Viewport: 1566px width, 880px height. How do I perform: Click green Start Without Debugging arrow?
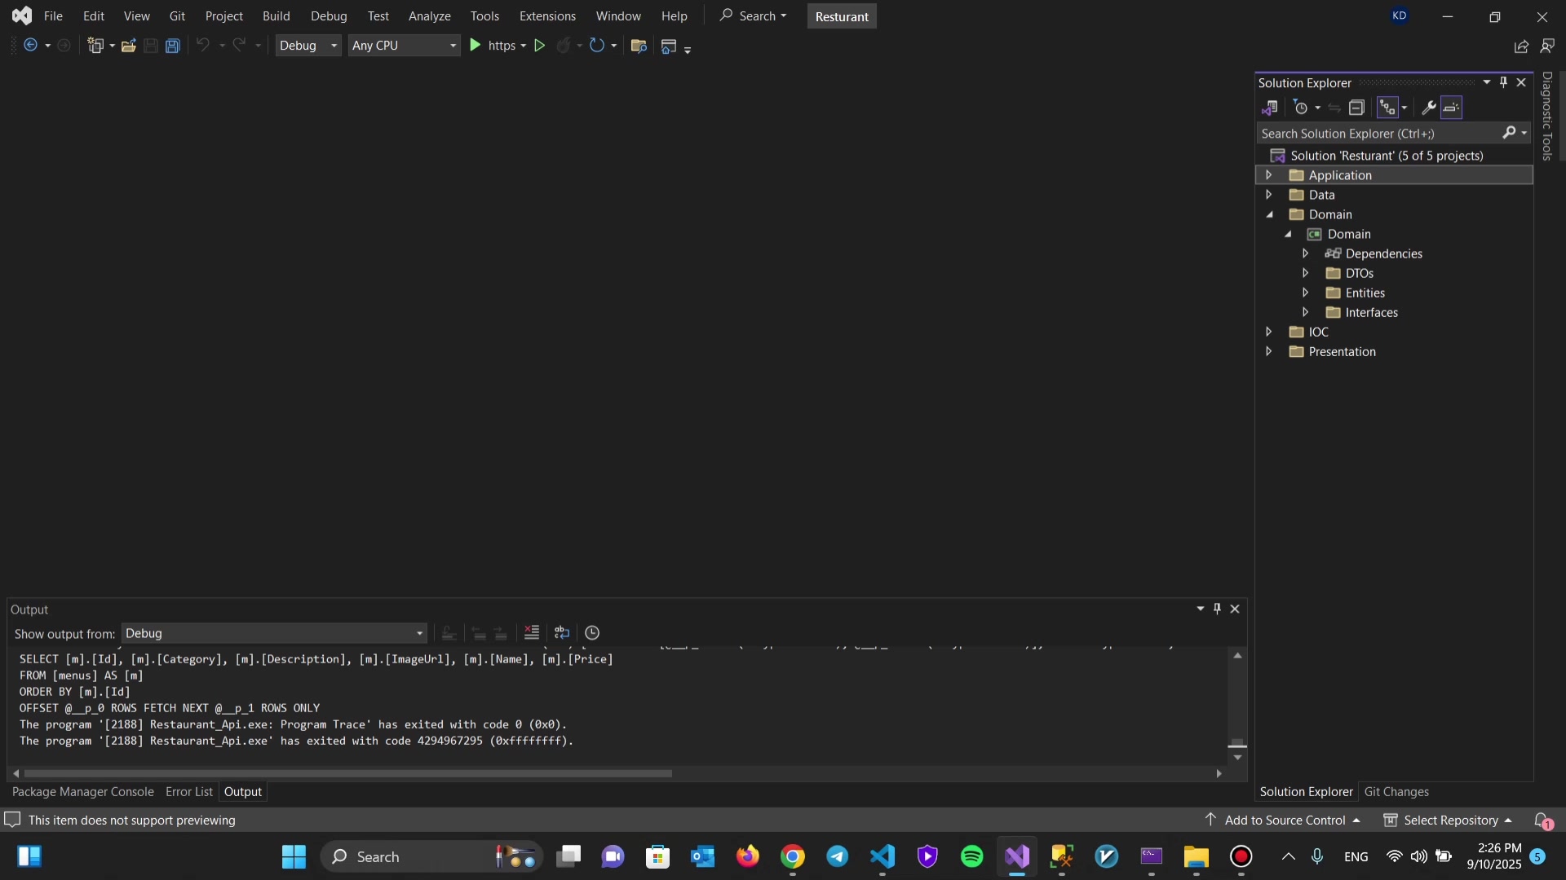539,46
